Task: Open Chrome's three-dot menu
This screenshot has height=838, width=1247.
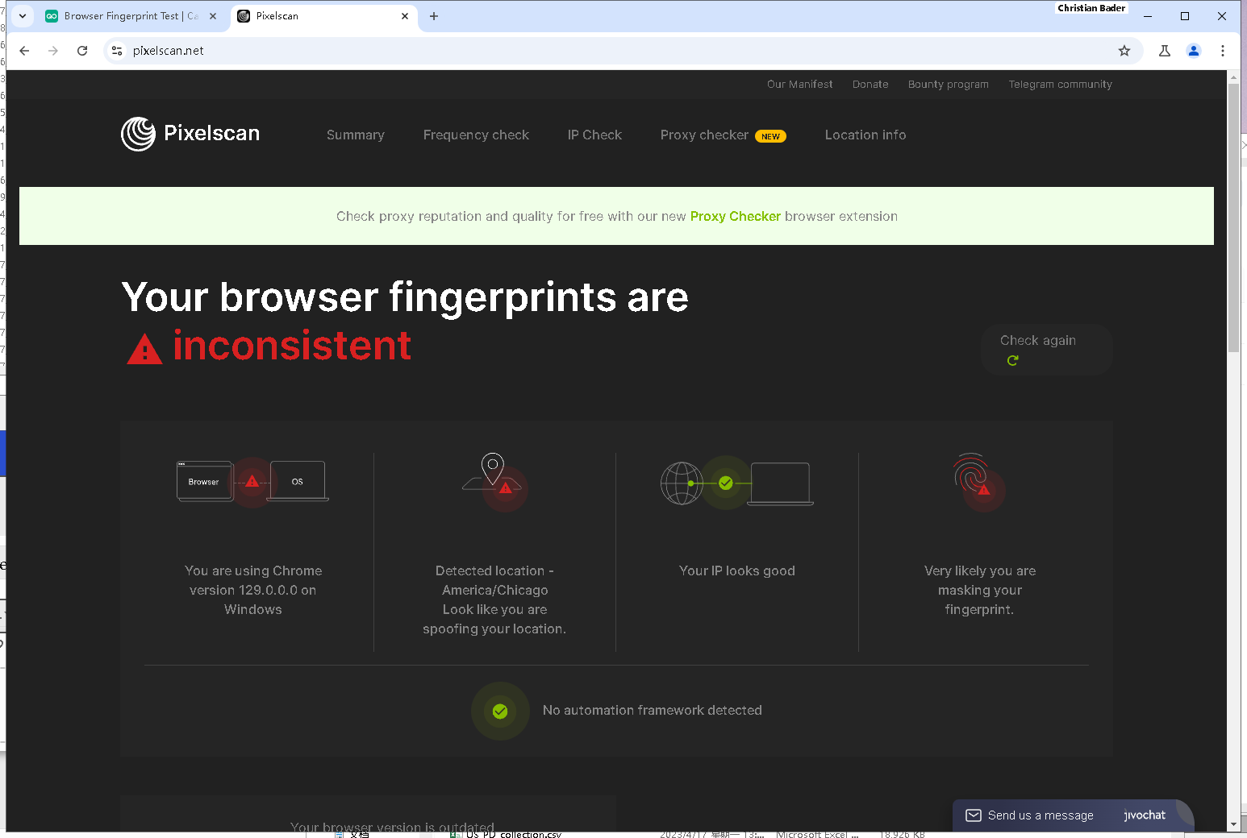Action: [x=1223, y=51]
